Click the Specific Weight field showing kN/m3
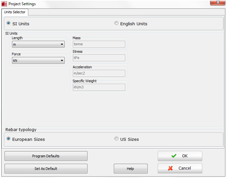This screenshot has width=227, height=178. pos(99,87)
